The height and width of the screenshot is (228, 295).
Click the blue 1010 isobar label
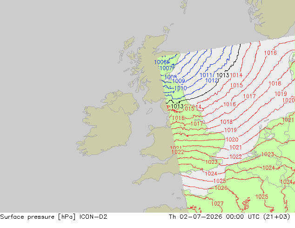(181, 88)
